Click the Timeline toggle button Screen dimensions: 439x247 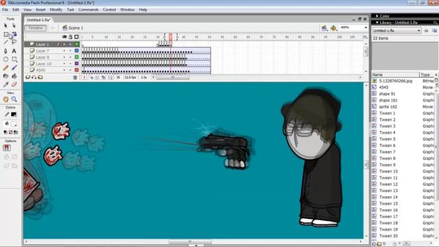click(35, 28)
